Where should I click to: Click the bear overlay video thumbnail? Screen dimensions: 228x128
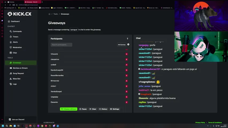tap(201, 16)
